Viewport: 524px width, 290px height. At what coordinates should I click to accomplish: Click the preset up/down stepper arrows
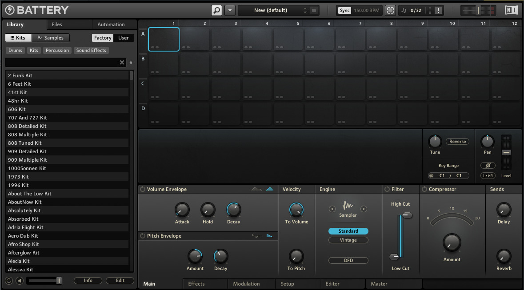point(305,10)
